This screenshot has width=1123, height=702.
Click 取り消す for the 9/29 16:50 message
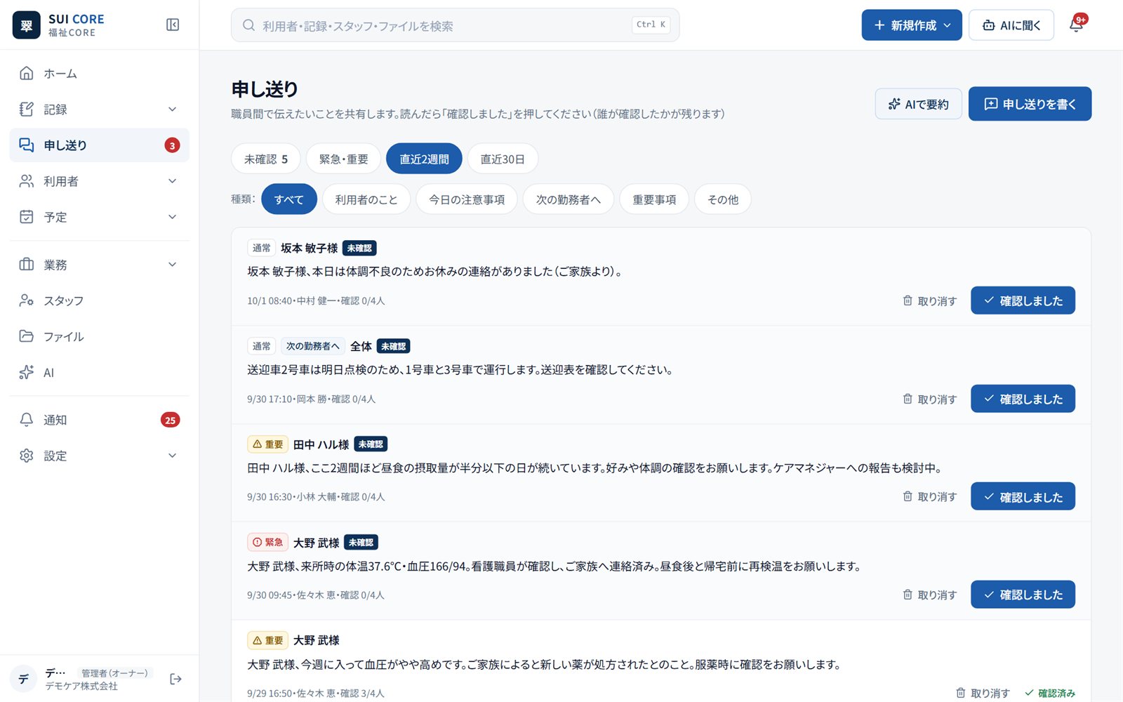(983, 693)
